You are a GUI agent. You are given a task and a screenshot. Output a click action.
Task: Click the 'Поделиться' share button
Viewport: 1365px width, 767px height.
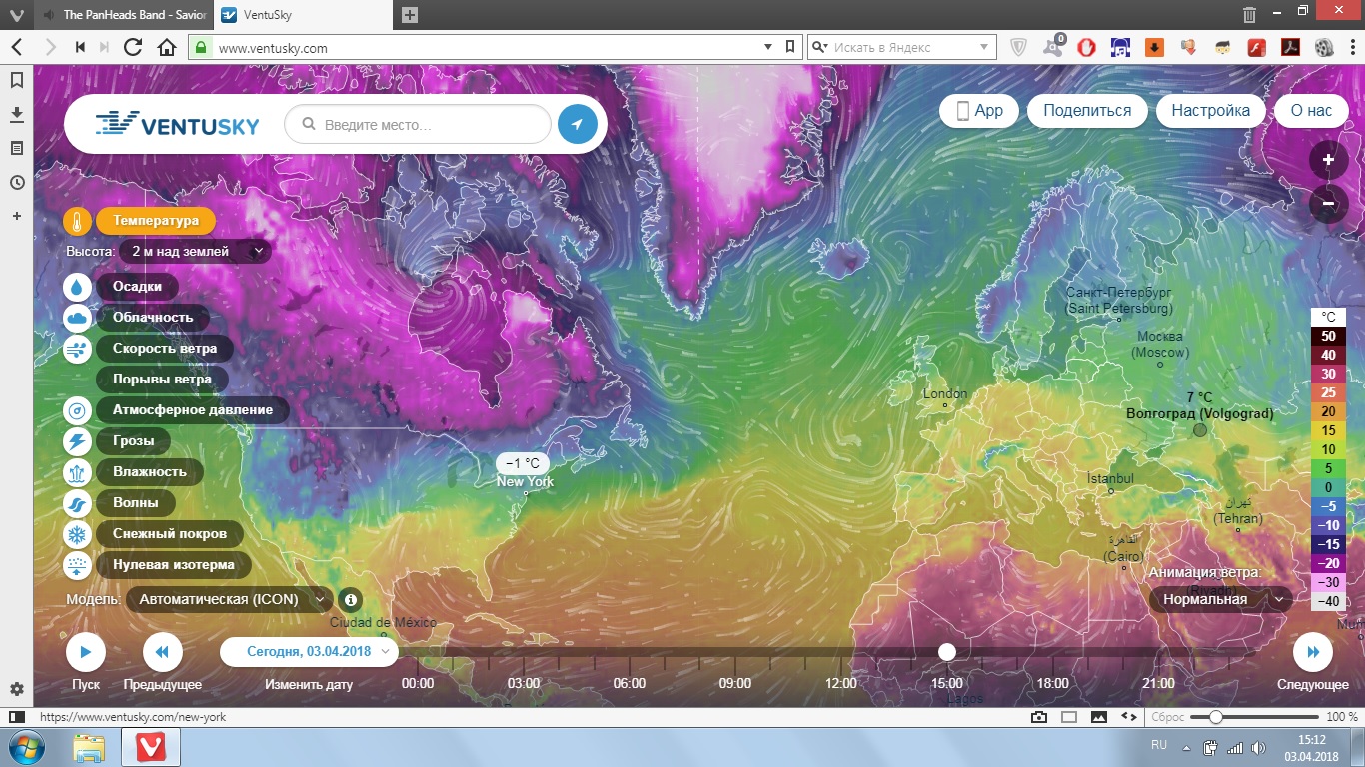(x=1087, y=111)
